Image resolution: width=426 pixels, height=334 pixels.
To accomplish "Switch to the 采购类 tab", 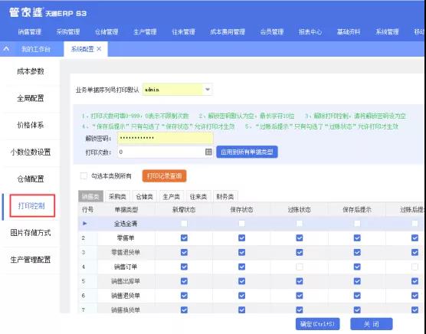I will pyautogui.click(x=117, y=197).
